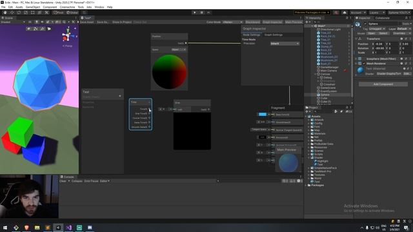The height and width of the screenshot is (232, 413).
Task: Select the Console tab
Action: coord(67,177)
